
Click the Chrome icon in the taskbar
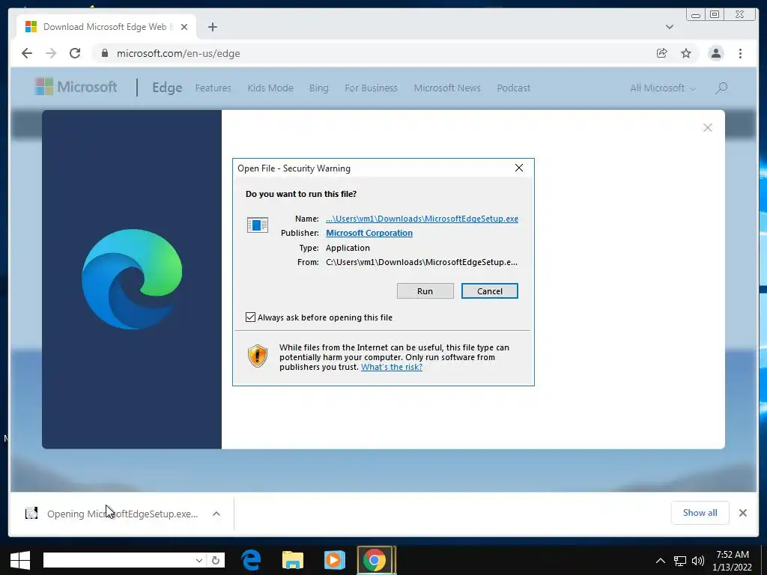tap(375, 560)
